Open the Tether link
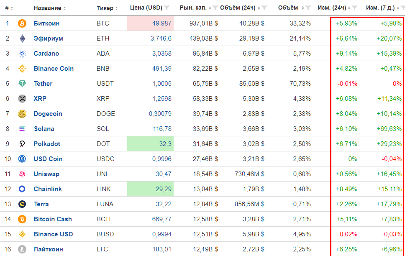The image size is (405, 256). [43, 84]
